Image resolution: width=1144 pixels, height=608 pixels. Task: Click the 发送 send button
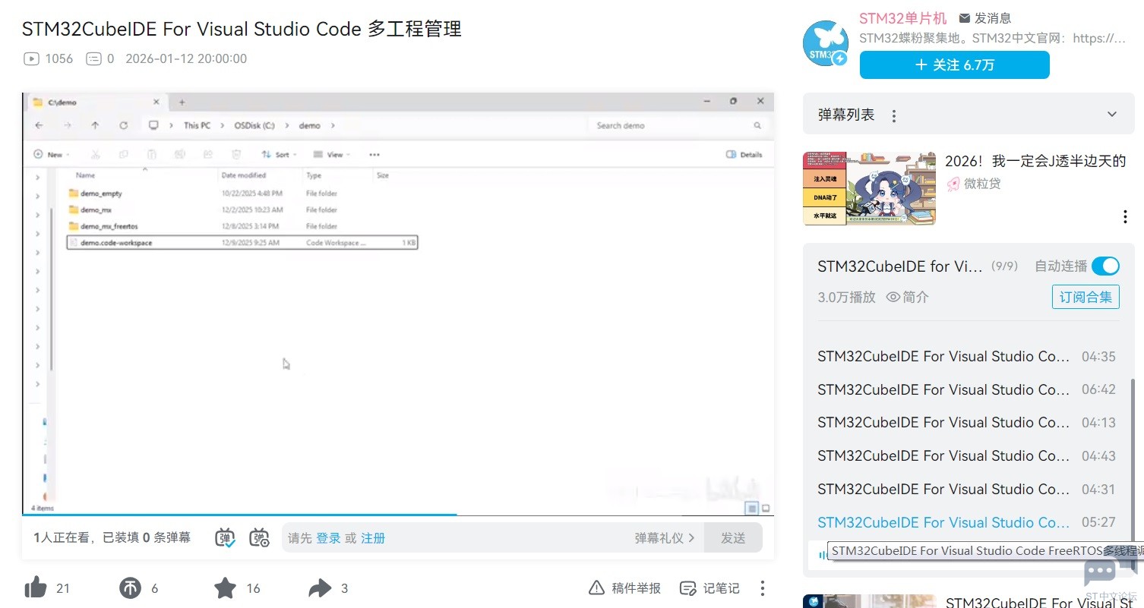point(733,537)
